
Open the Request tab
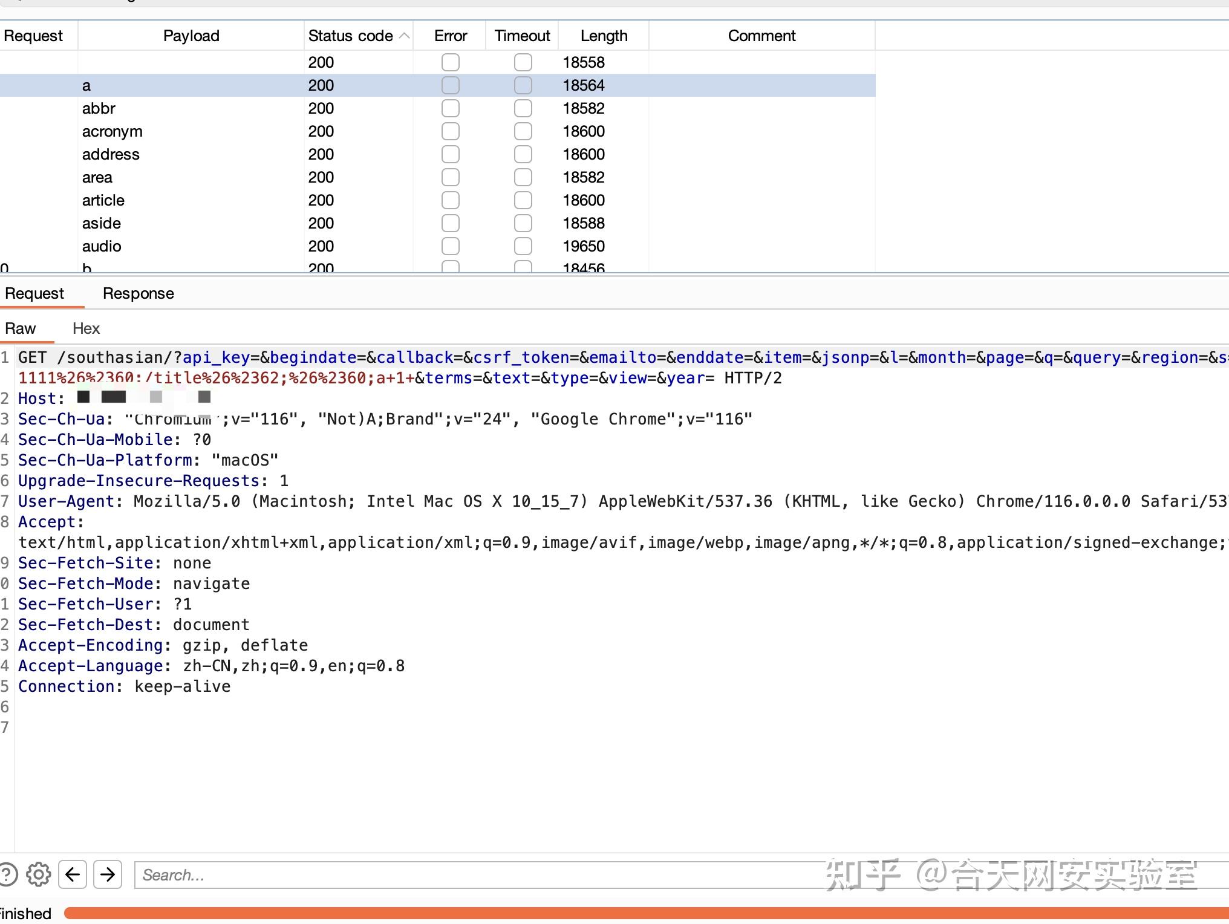(34, 294)
